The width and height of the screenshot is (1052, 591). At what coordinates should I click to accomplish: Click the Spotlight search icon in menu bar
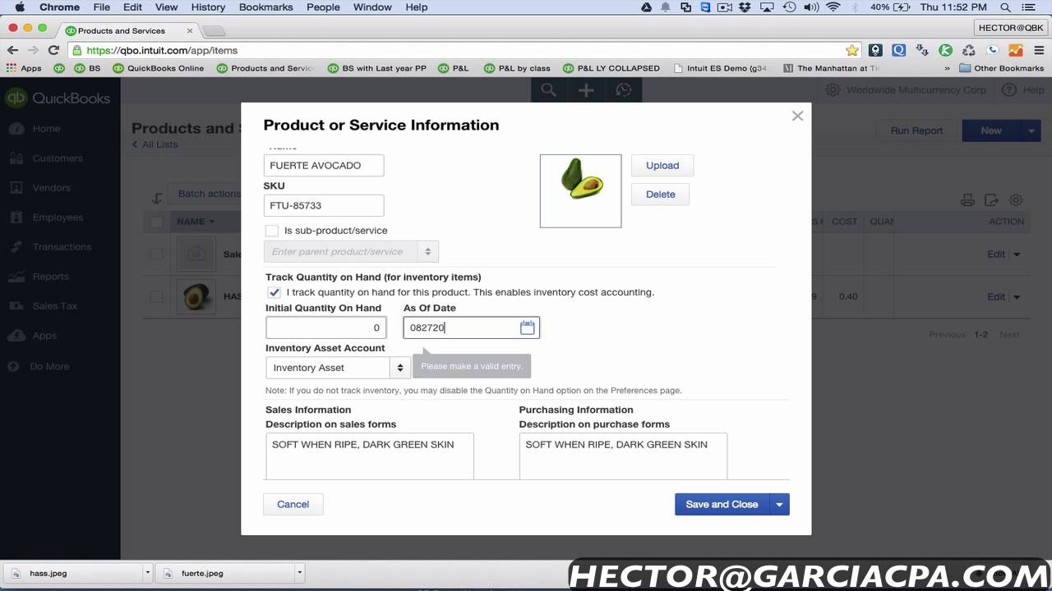pyautogui.click(x=1006, y=7)
